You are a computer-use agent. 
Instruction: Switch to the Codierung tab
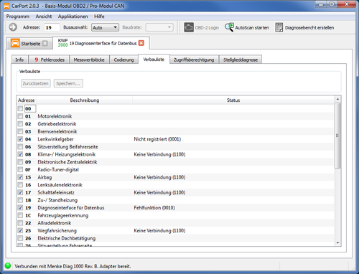coord(123,60)
